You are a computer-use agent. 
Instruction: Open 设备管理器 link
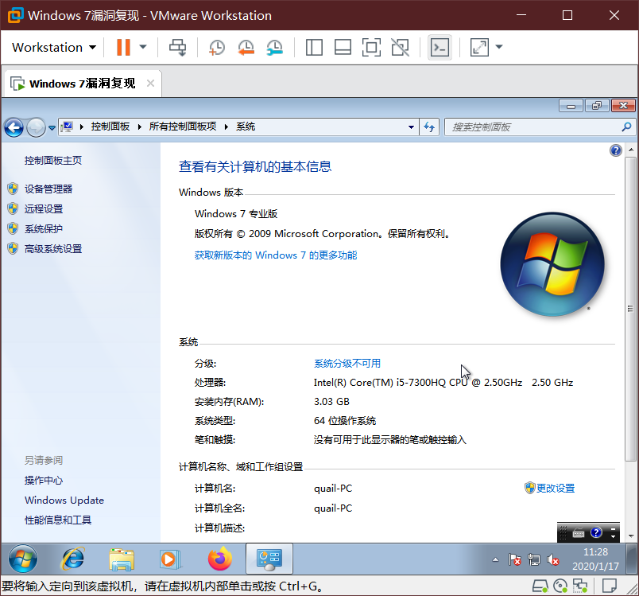coord(48,189)
